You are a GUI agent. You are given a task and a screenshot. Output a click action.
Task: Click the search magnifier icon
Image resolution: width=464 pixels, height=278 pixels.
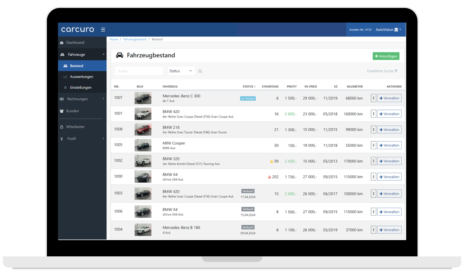pos(200,71)
